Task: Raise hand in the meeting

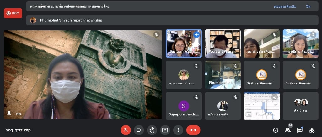Action: coord(152,130)
